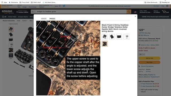This screenshot has width=171, height=96.
Task: Go Back to results
Action: (13, 24)
